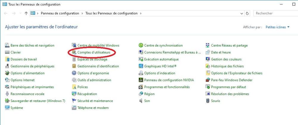
Task: Select Tous les Panneaux de configuration breadcrumb
Action: (111, 13)
